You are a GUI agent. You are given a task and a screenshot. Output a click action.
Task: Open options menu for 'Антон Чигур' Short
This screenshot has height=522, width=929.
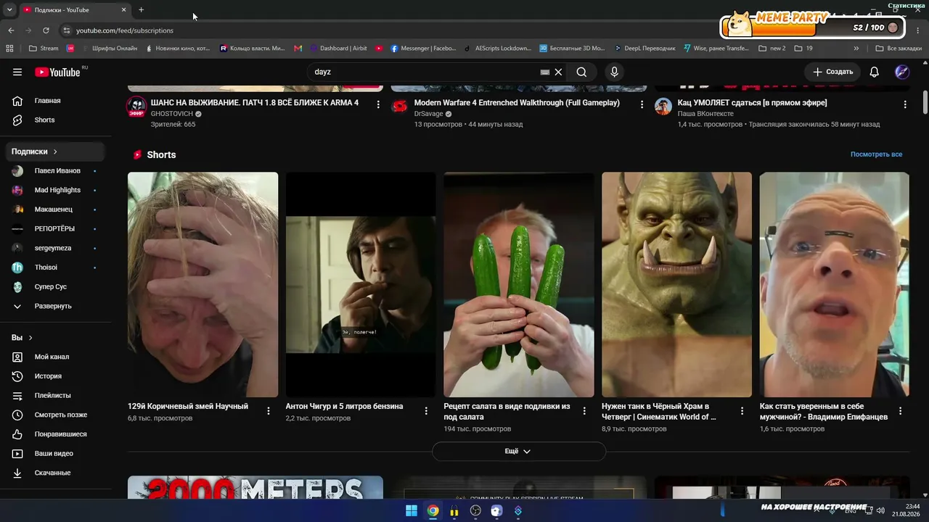click(x=426, y=411)
